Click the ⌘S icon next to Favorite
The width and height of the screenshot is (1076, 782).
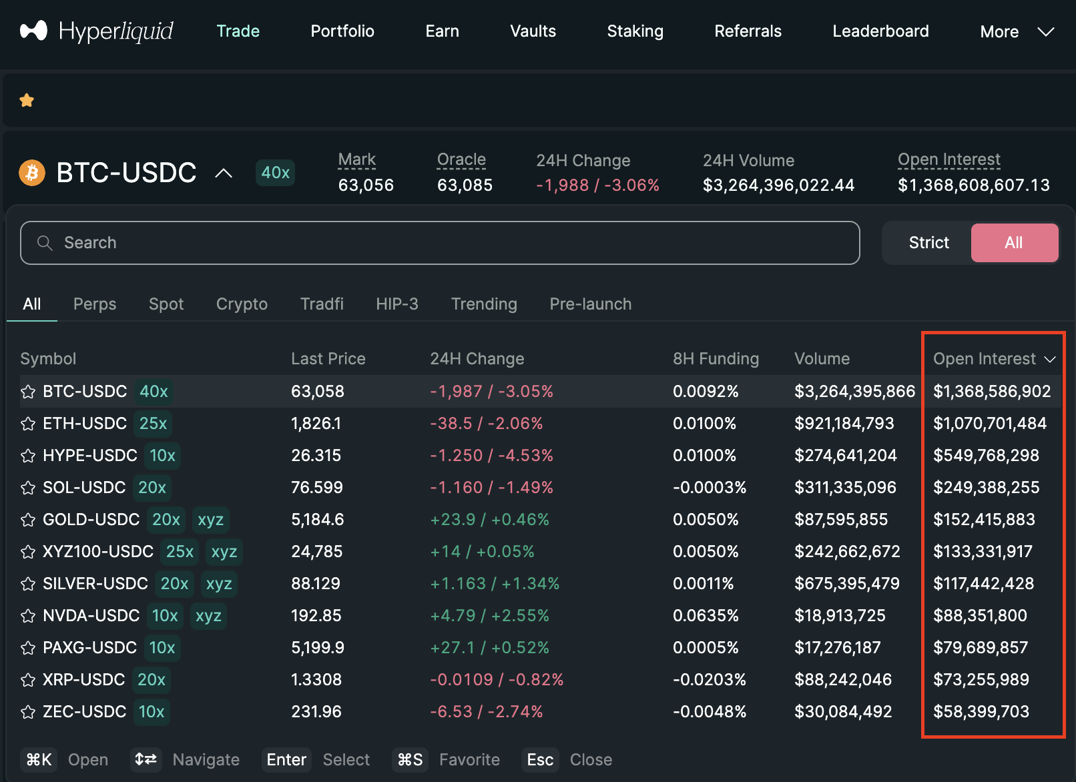pyautogui.click(x=410, y=759)
